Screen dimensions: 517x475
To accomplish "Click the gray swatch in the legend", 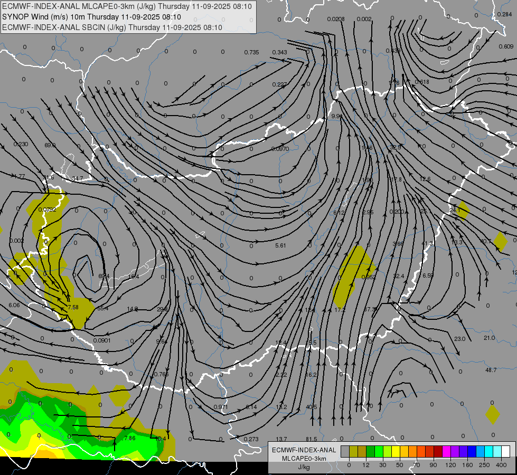I will (345, 452).
